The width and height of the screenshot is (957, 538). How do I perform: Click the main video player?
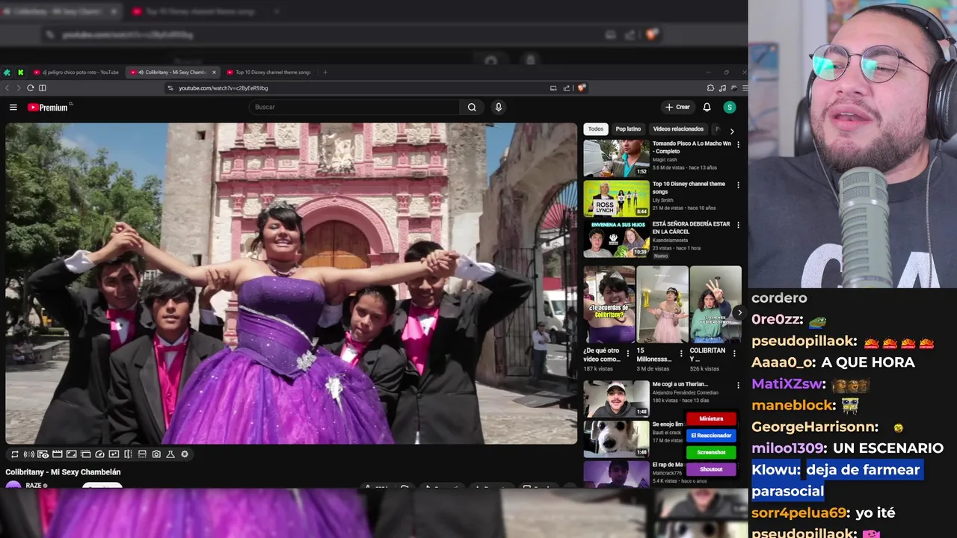[292, 283]
